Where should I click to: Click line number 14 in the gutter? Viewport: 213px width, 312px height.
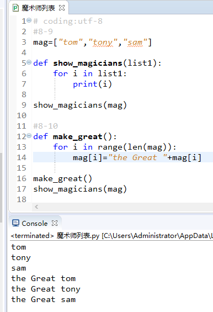[x=22, y=157]
